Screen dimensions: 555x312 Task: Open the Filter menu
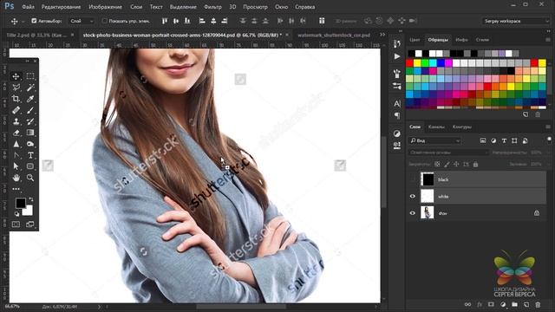click(x=212, y=7)
